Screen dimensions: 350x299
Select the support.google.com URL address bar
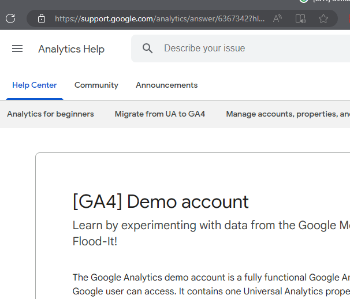click(159, 18)
